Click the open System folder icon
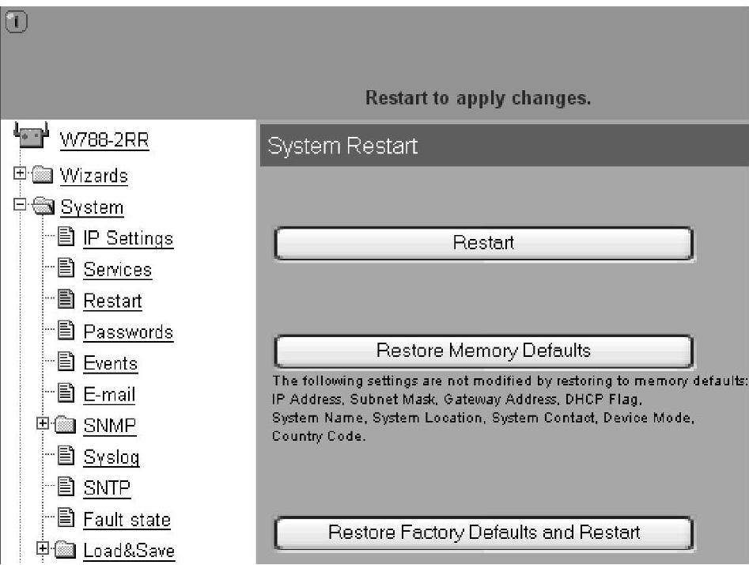 [x=44, y=206]
